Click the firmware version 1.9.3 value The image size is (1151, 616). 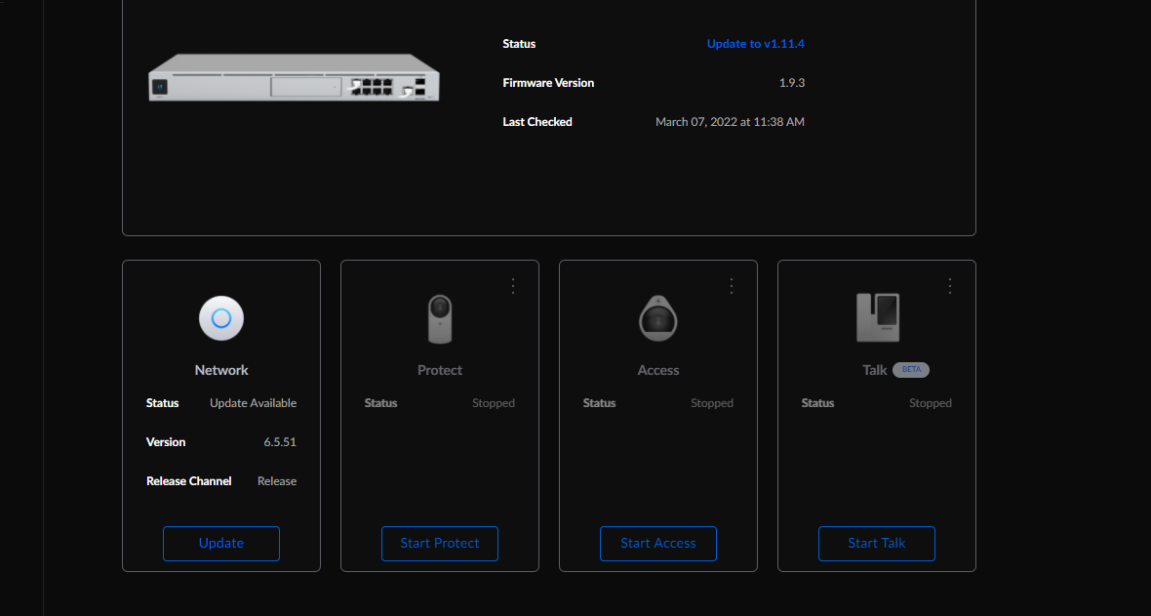[791, 83]
